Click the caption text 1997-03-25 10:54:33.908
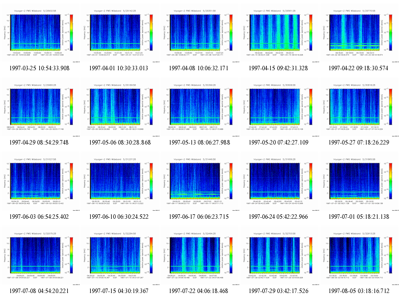The image size is (399, 297). click(39, 68)
